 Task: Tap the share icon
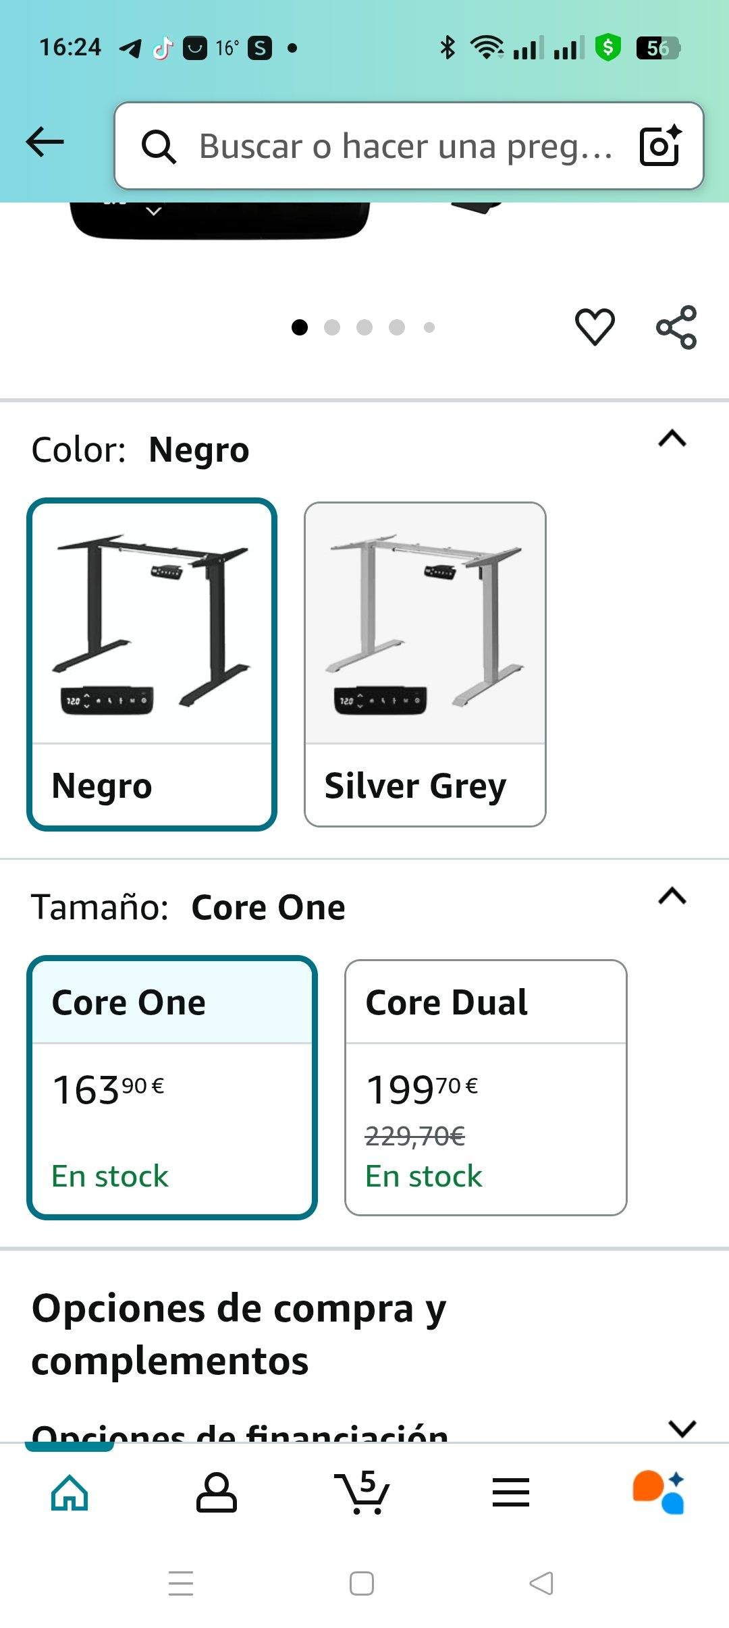point(676,327)
